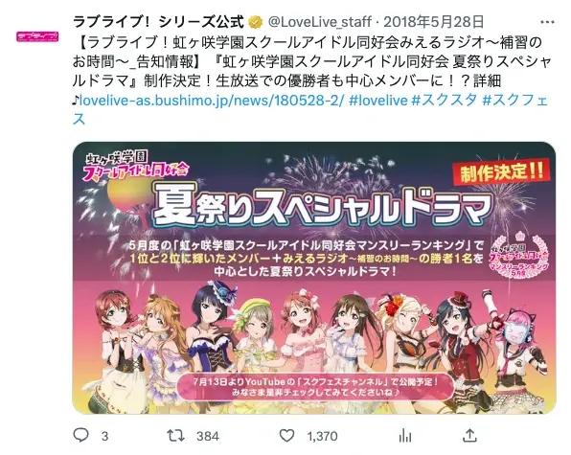Click the reply count 3
This screenshot has width=571, height=455.
[104, 436]
